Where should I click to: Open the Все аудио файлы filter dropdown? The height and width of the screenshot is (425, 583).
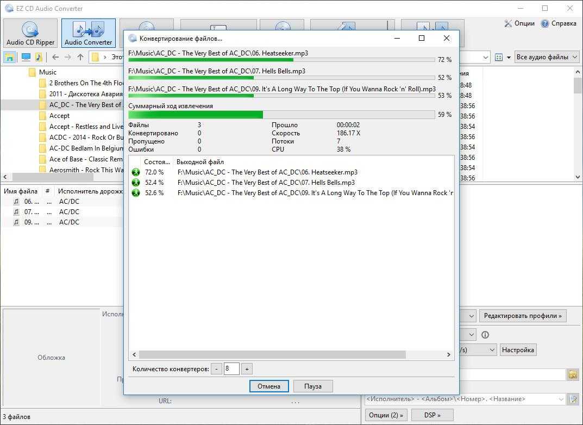(547, 57)
